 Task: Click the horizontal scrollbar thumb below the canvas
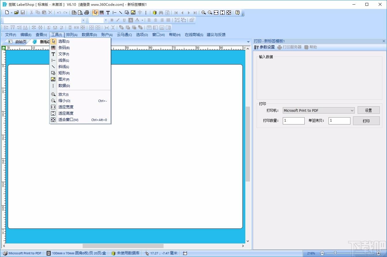(123, 246)
